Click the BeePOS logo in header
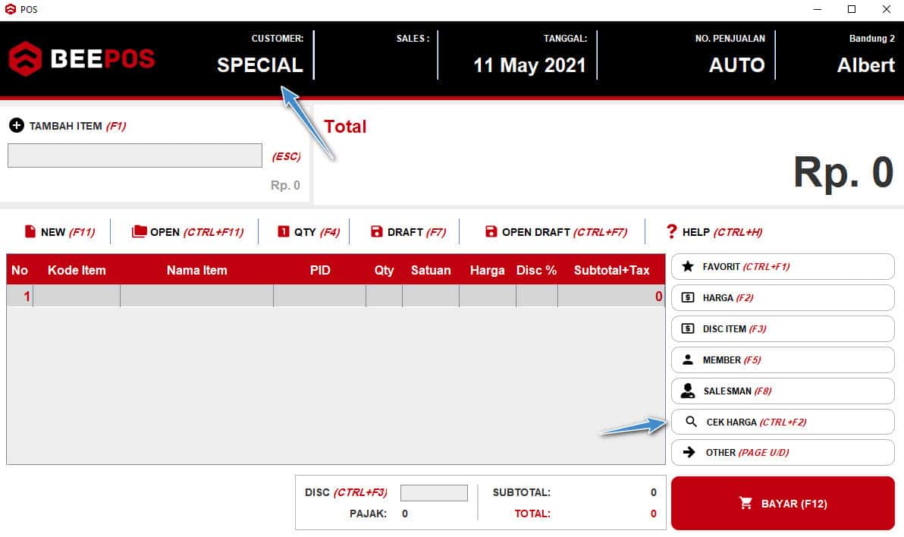 click(x=82, y=58)
